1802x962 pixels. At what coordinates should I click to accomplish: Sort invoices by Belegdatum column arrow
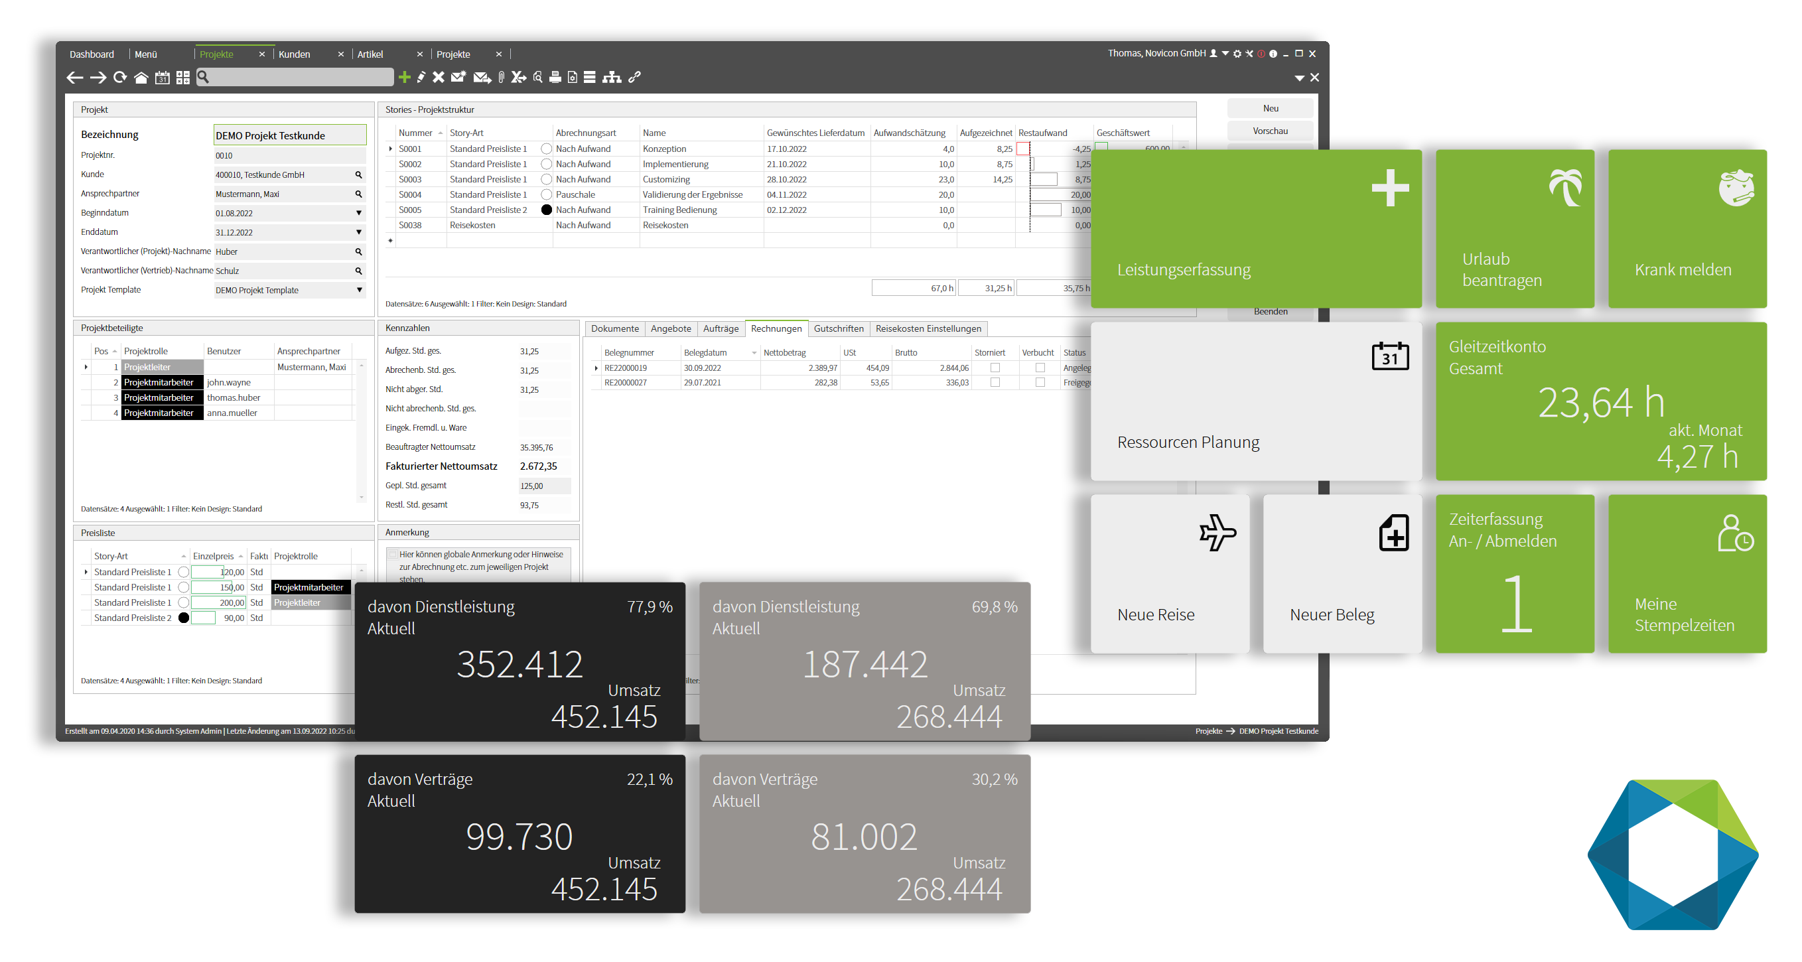click(x=754, y=352)
